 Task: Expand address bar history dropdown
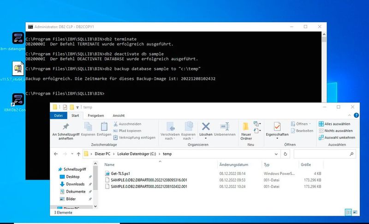(276, 154)
